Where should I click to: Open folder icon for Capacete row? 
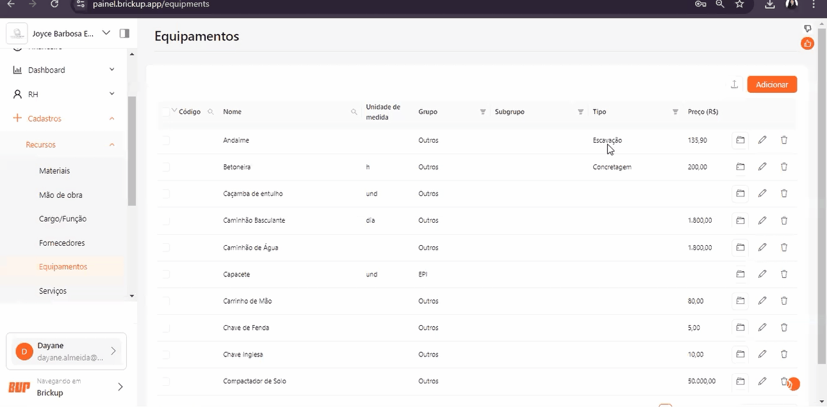[740, 274]
